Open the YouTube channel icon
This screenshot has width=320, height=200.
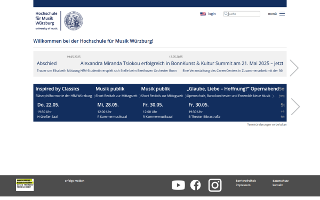pos(178,185)
